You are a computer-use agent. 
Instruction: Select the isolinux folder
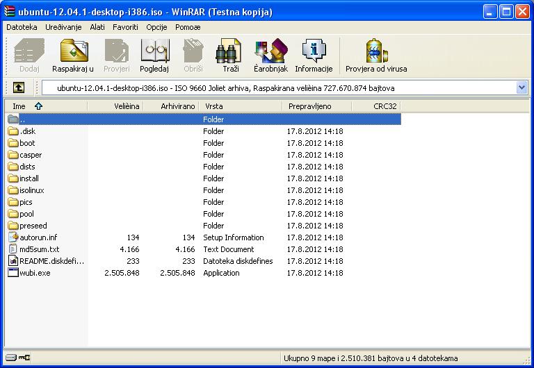coord(31,190)
